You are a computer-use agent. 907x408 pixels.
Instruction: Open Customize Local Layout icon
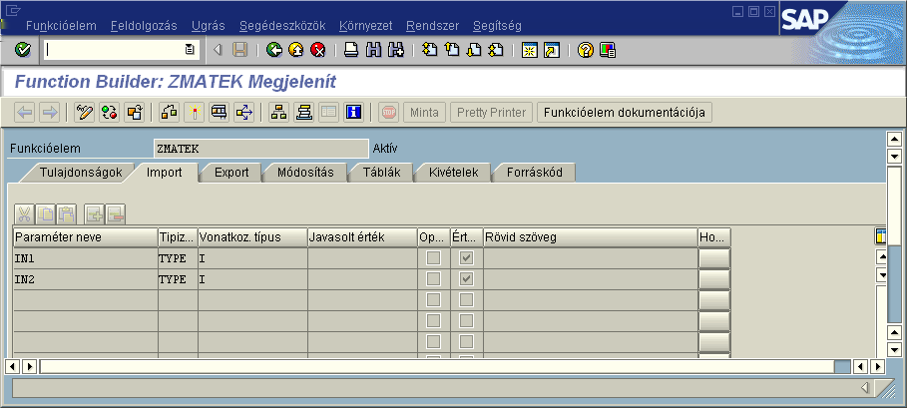(x=608, y=50)
